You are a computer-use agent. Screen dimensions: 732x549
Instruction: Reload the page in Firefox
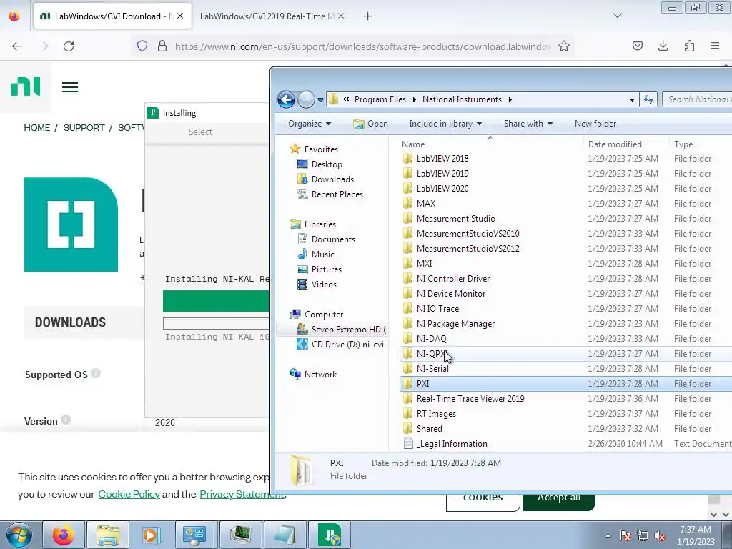69,46
